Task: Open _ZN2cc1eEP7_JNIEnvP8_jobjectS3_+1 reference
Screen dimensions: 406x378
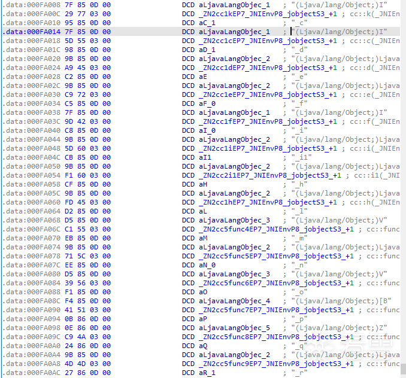Action: click(x=268, y=94)
